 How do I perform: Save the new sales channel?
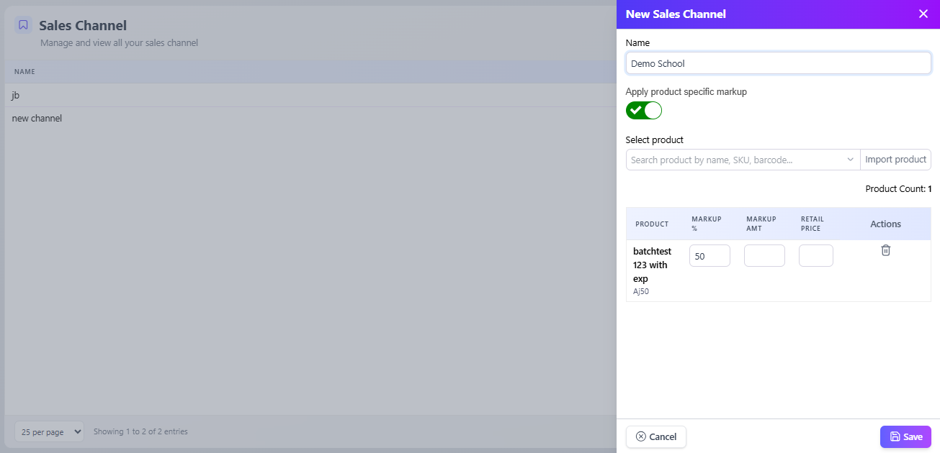point(905,436)
